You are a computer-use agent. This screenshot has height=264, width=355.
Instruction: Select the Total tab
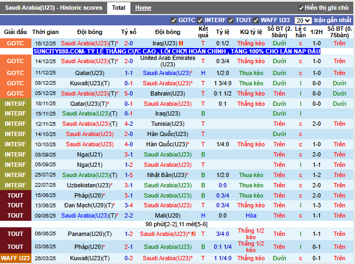pos(119,8)
